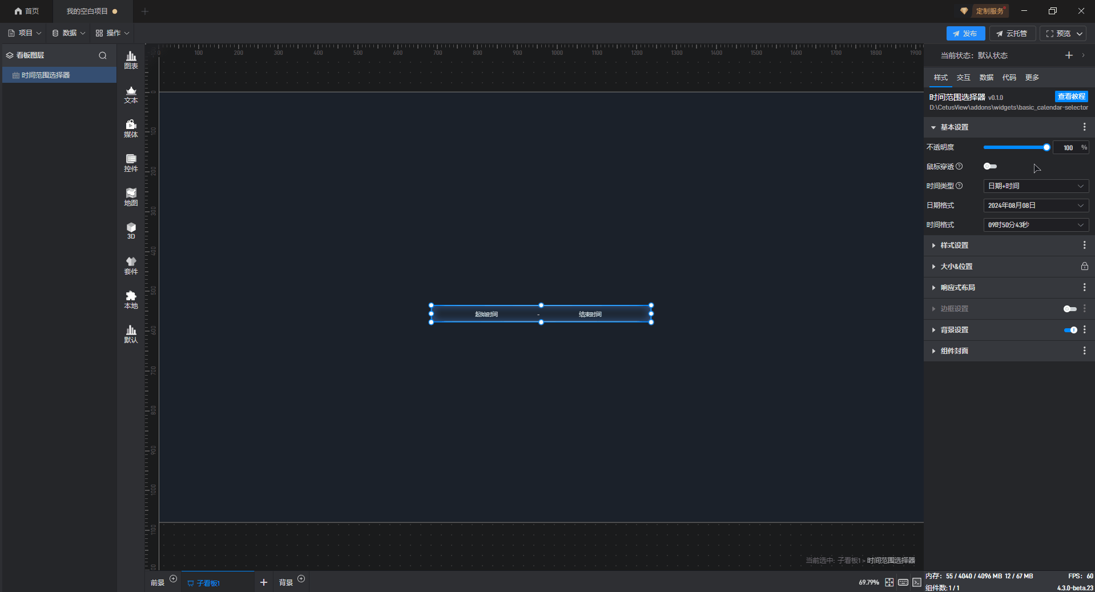Screen dimensions: 1095x592
Task: Open the 响应式布局 three-dot options menu
Action: 1084,287
